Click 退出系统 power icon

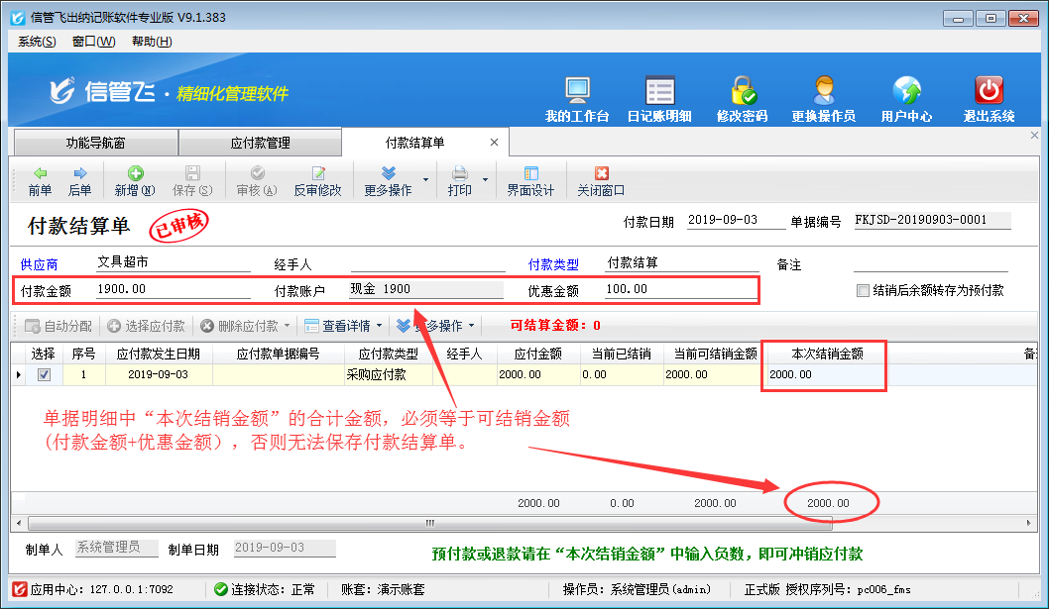coord(989,98)
